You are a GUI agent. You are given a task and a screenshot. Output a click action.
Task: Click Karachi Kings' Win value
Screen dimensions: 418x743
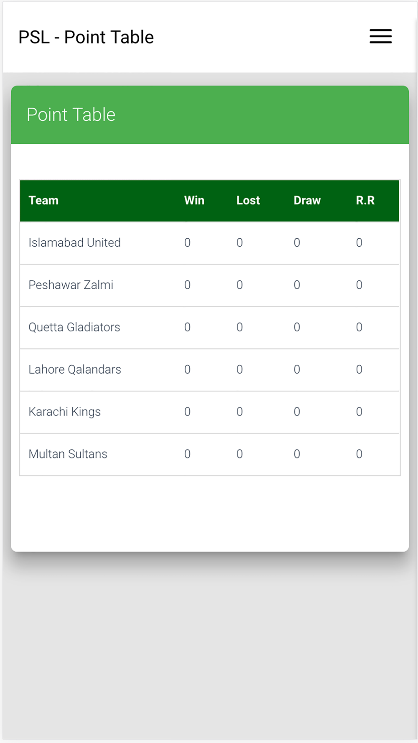[187, 412]
